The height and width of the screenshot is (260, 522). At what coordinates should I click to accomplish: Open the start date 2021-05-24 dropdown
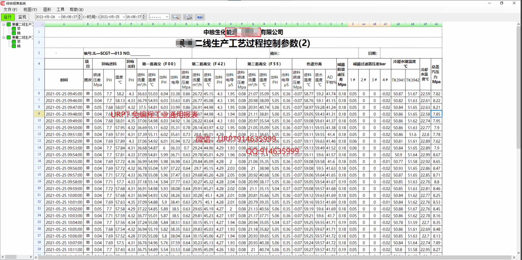59,17
